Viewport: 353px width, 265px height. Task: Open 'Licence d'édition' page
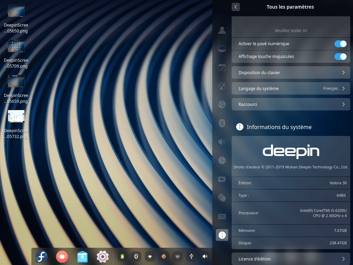point(291,259)
